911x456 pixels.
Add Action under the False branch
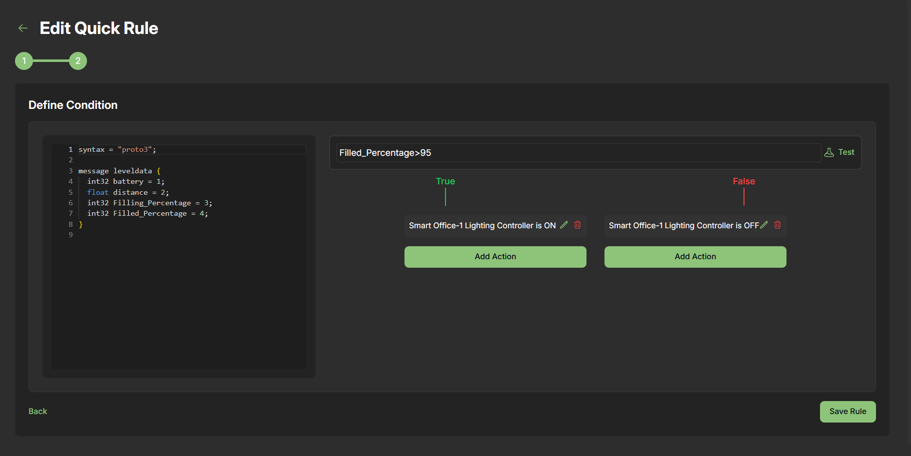pos(695,256)
